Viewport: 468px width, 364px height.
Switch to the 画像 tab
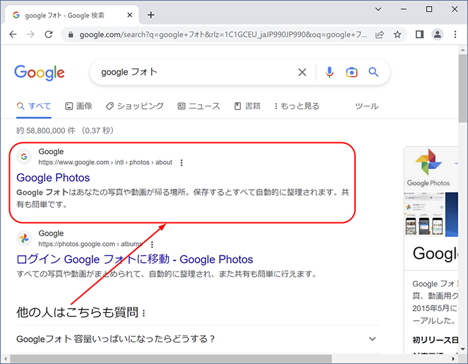pos(79,106)
